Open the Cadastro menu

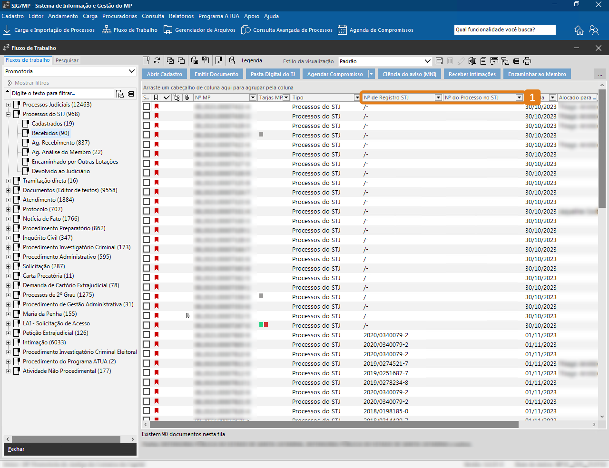point(12,16)
